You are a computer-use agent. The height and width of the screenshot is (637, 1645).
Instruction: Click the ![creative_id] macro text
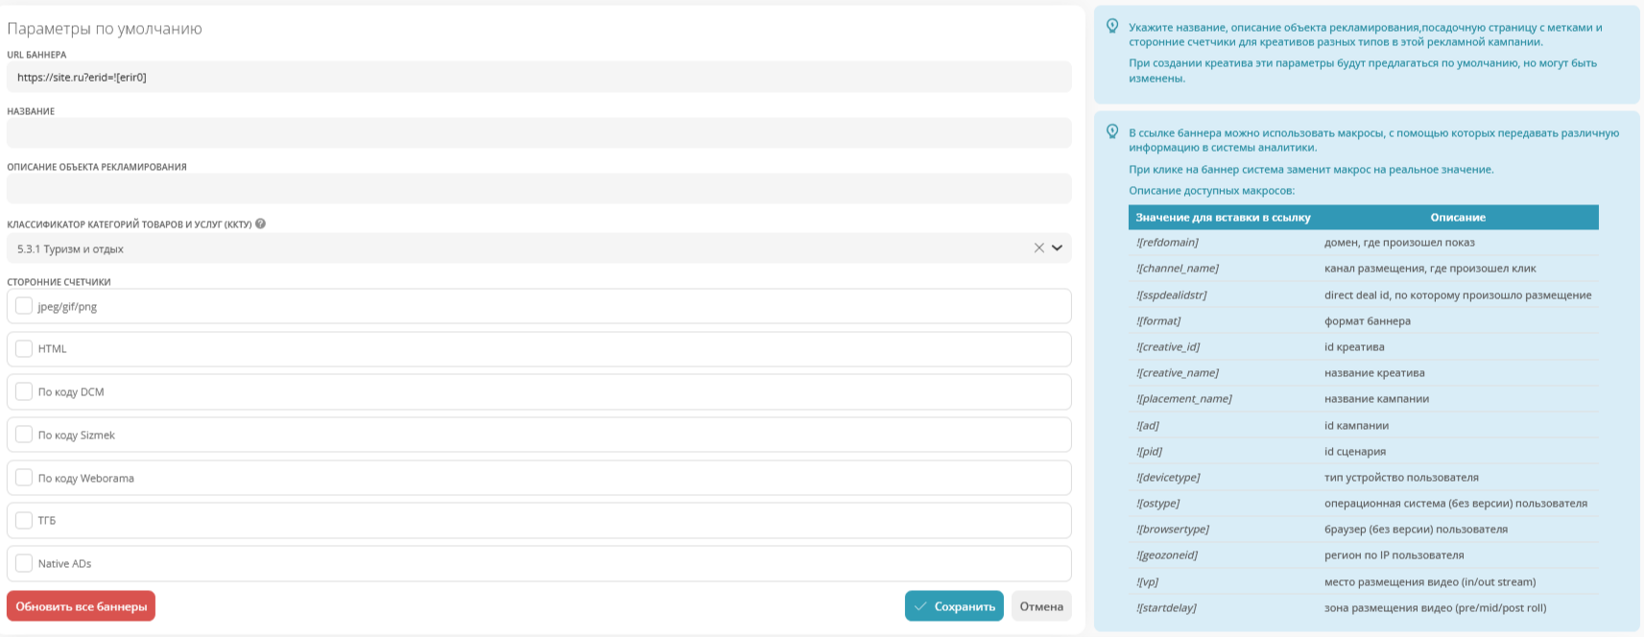[1168, 346]
